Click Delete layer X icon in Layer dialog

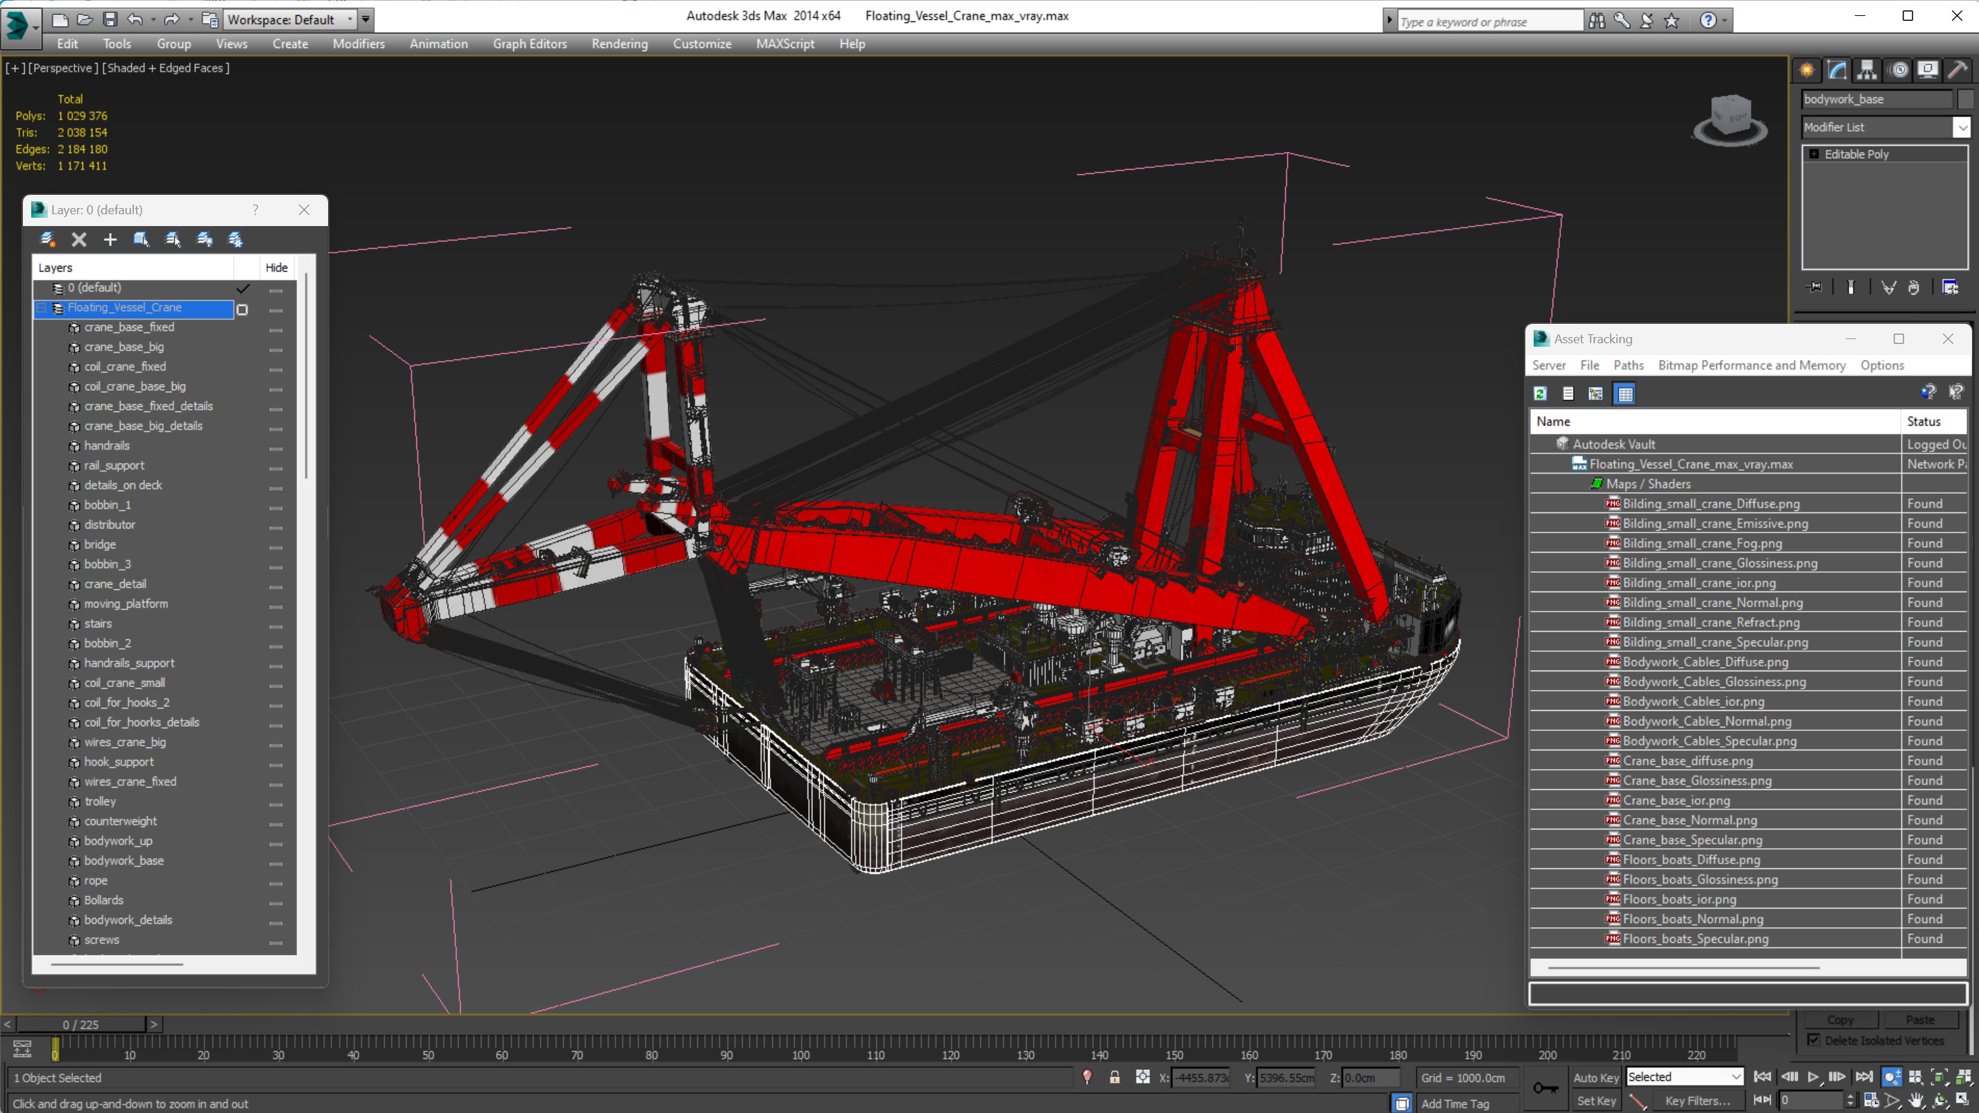[x=79, y=240]
